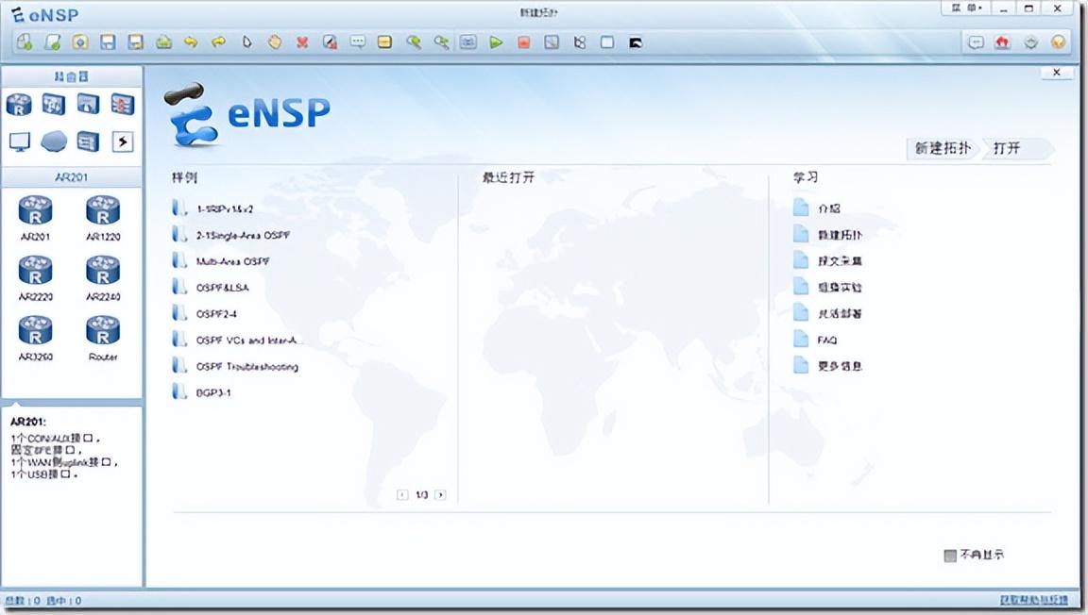Close the welcome panel with X
1088x615 pixels.
[1057, 72]
